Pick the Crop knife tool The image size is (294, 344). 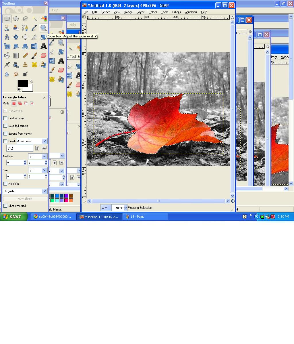34,37
